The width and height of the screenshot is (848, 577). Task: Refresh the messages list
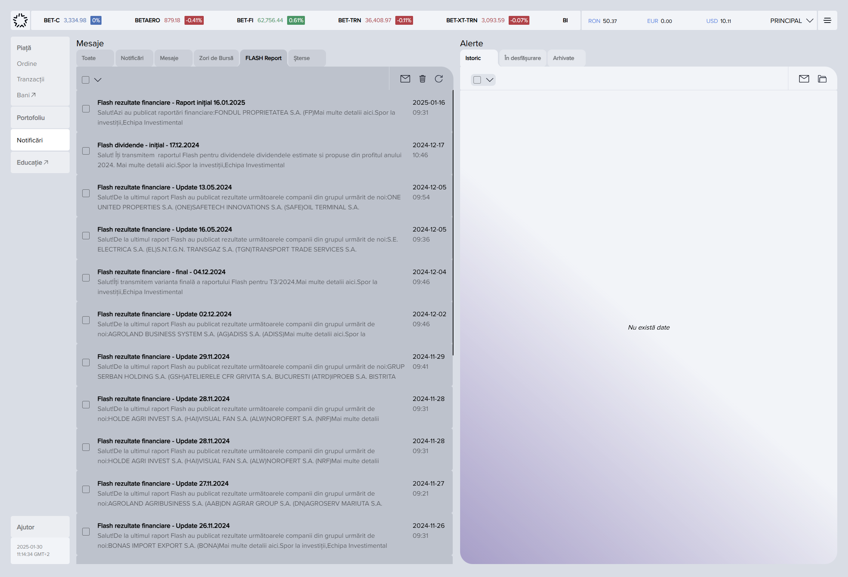[x=439, y=79]
